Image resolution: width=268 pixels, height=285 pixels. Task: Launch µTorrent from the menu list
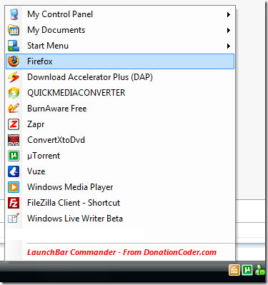pos(120,156)
